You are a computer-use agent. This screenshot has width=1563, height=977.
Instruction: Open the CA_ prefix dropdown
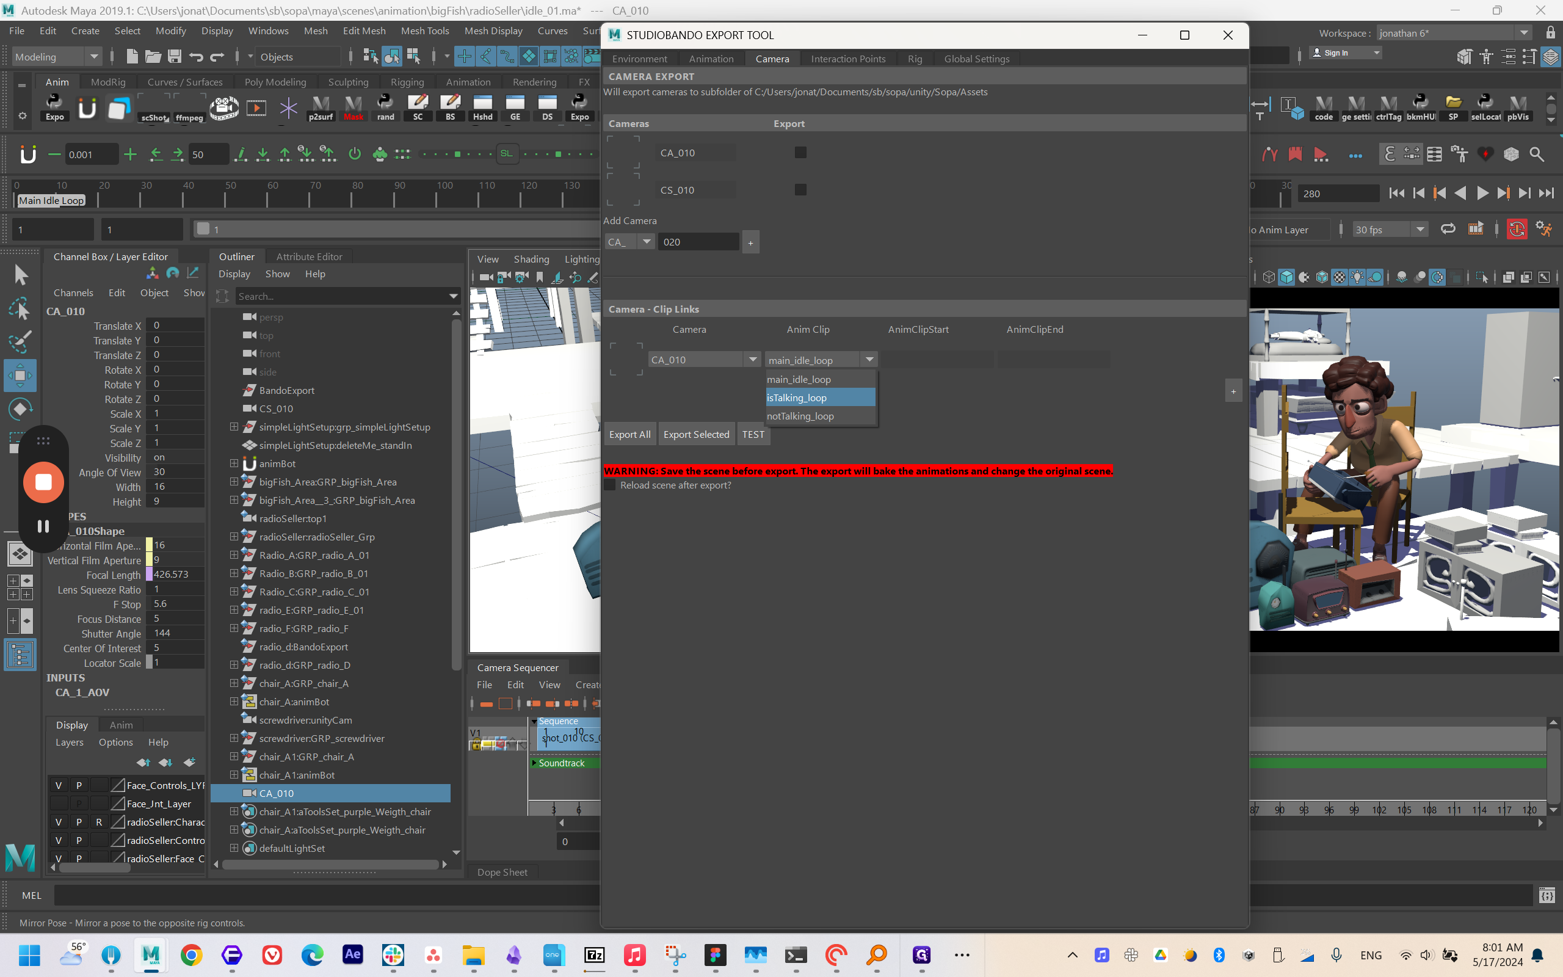click(645, 242)
